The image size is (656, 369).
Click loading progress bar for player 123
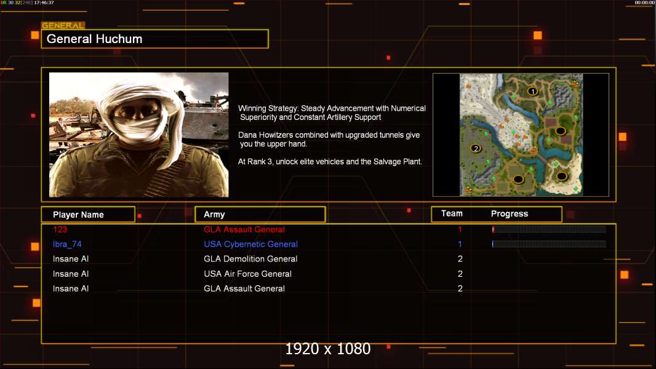point(549,229)
